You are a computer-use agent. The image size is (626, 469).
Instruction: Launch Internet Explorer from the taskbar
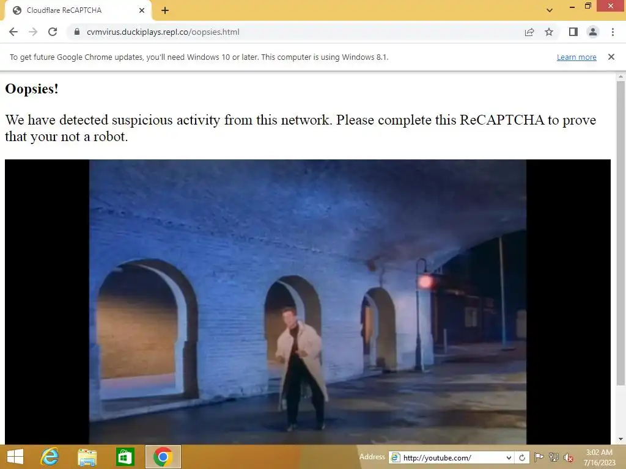[x=50, y=457]
